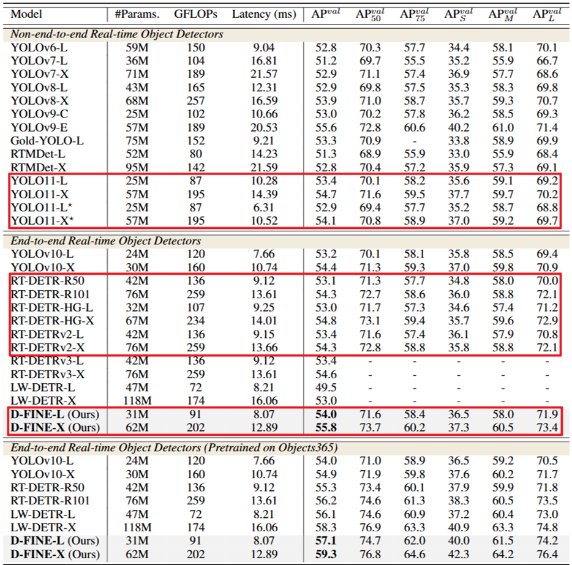Select the AP75 val column header

414,14
